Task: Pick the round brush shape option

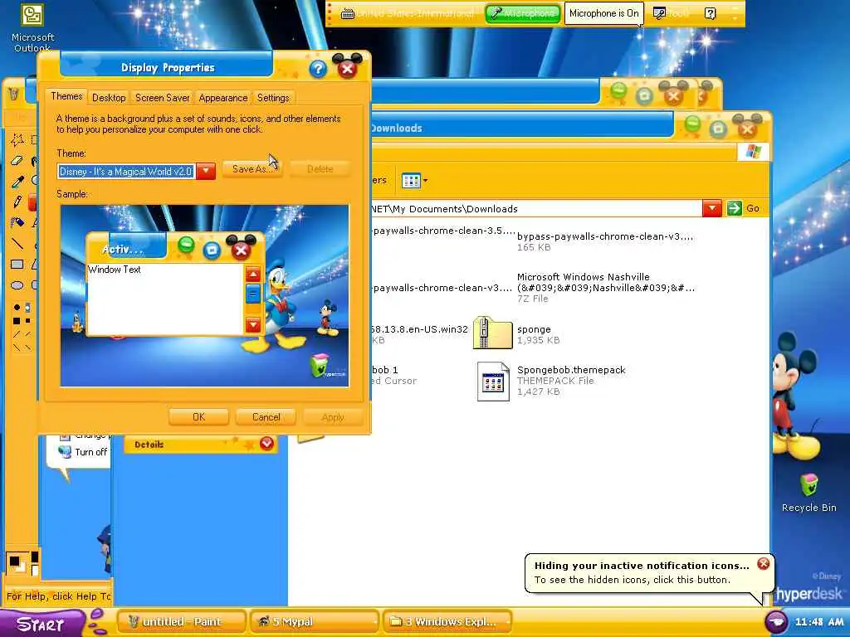Action: pos(17,308)
